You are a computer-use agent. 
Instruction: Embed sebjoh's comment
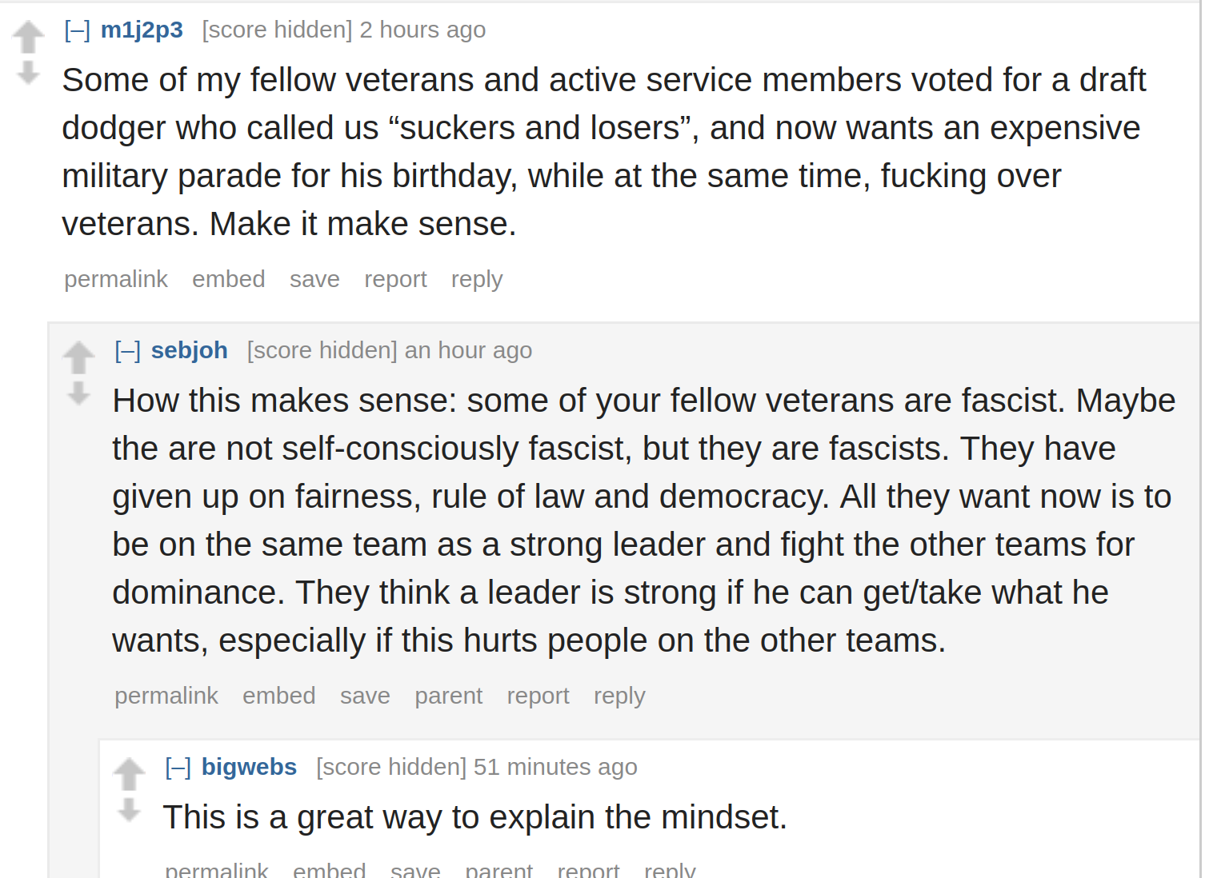click(279, 696)
